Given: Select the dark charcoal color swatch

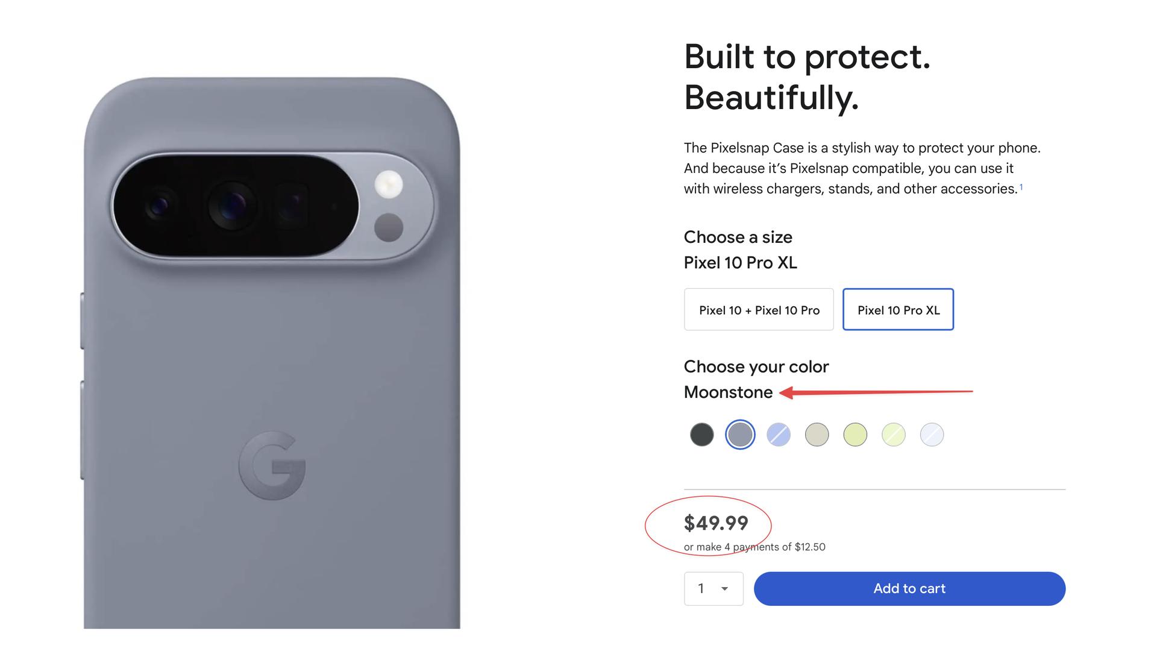Looking at the screenshot, I should tap(701, 435).
